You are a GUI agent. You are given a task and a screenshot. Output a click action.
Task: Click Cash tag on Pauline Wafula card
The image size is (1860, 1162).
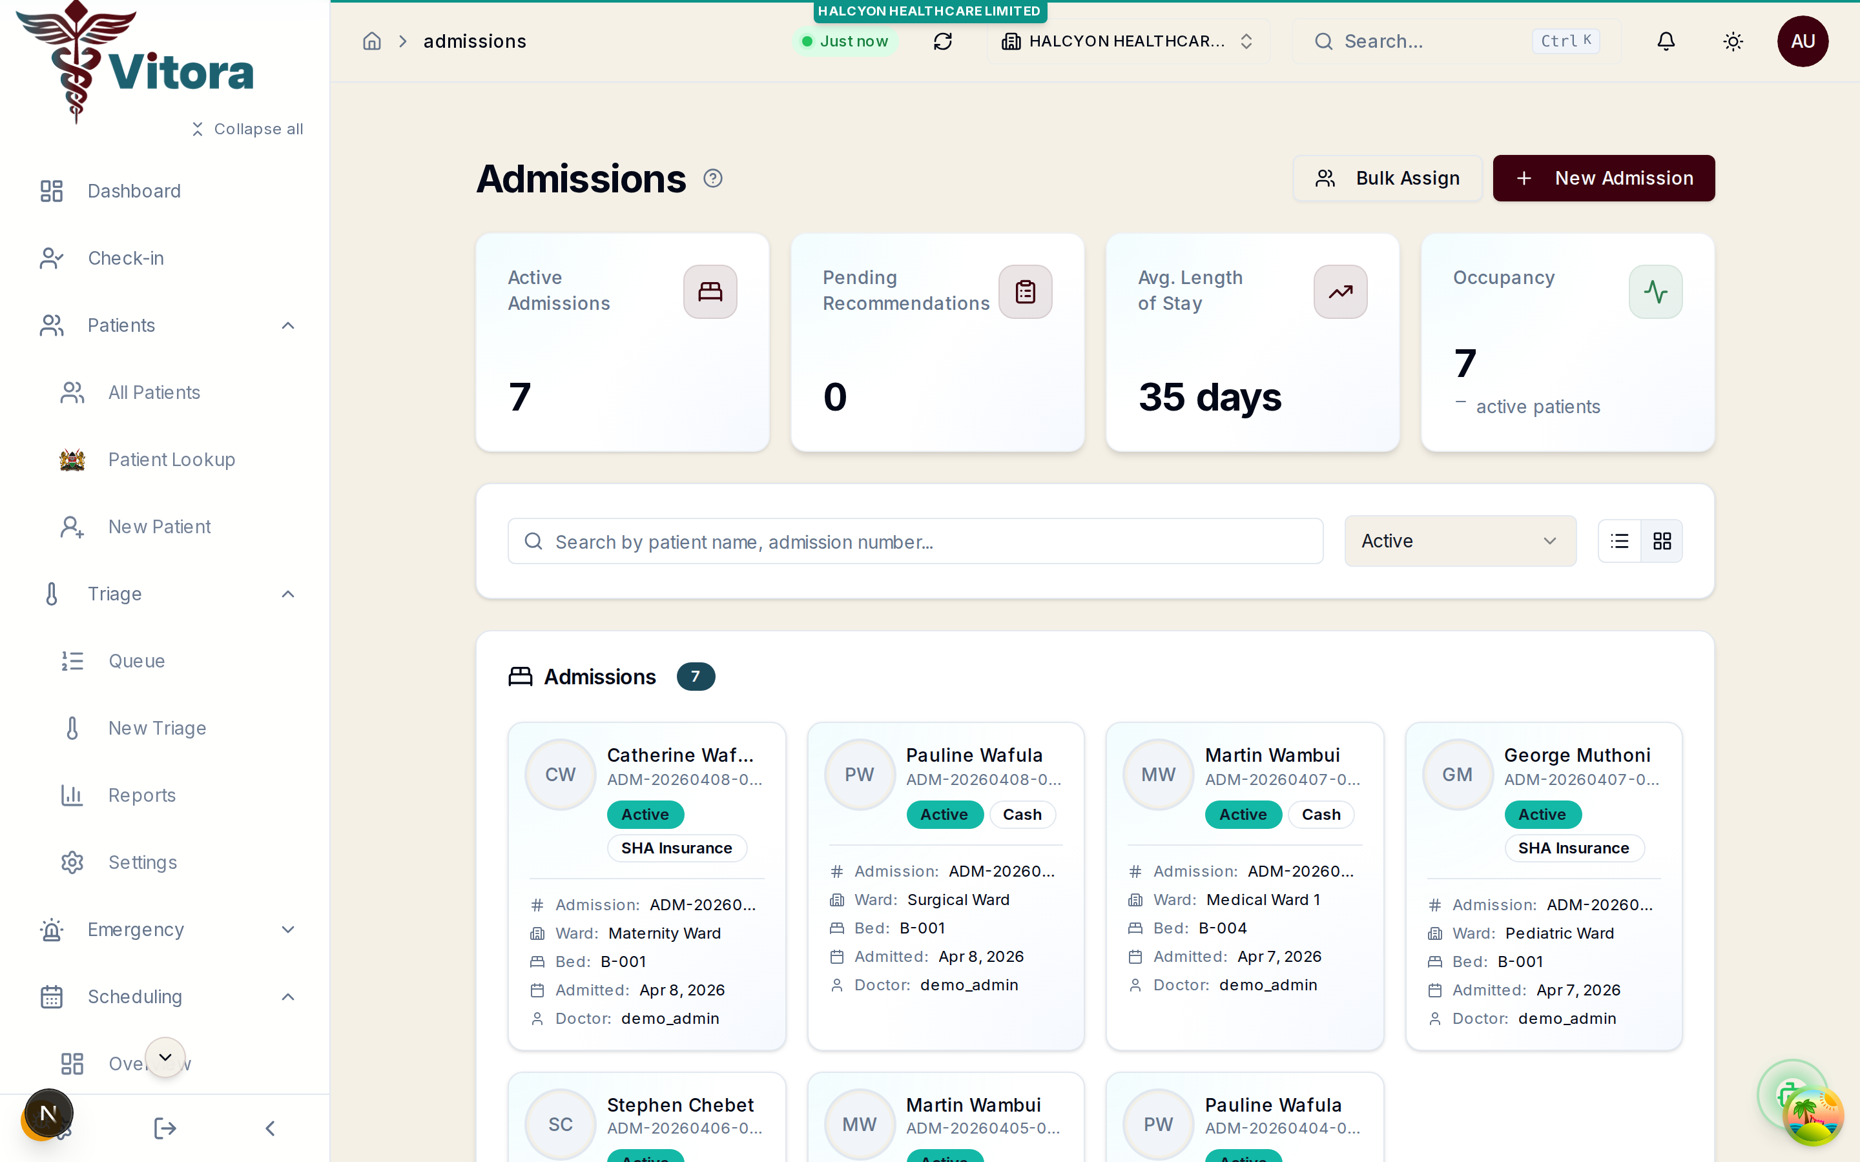coord(1022,815)
